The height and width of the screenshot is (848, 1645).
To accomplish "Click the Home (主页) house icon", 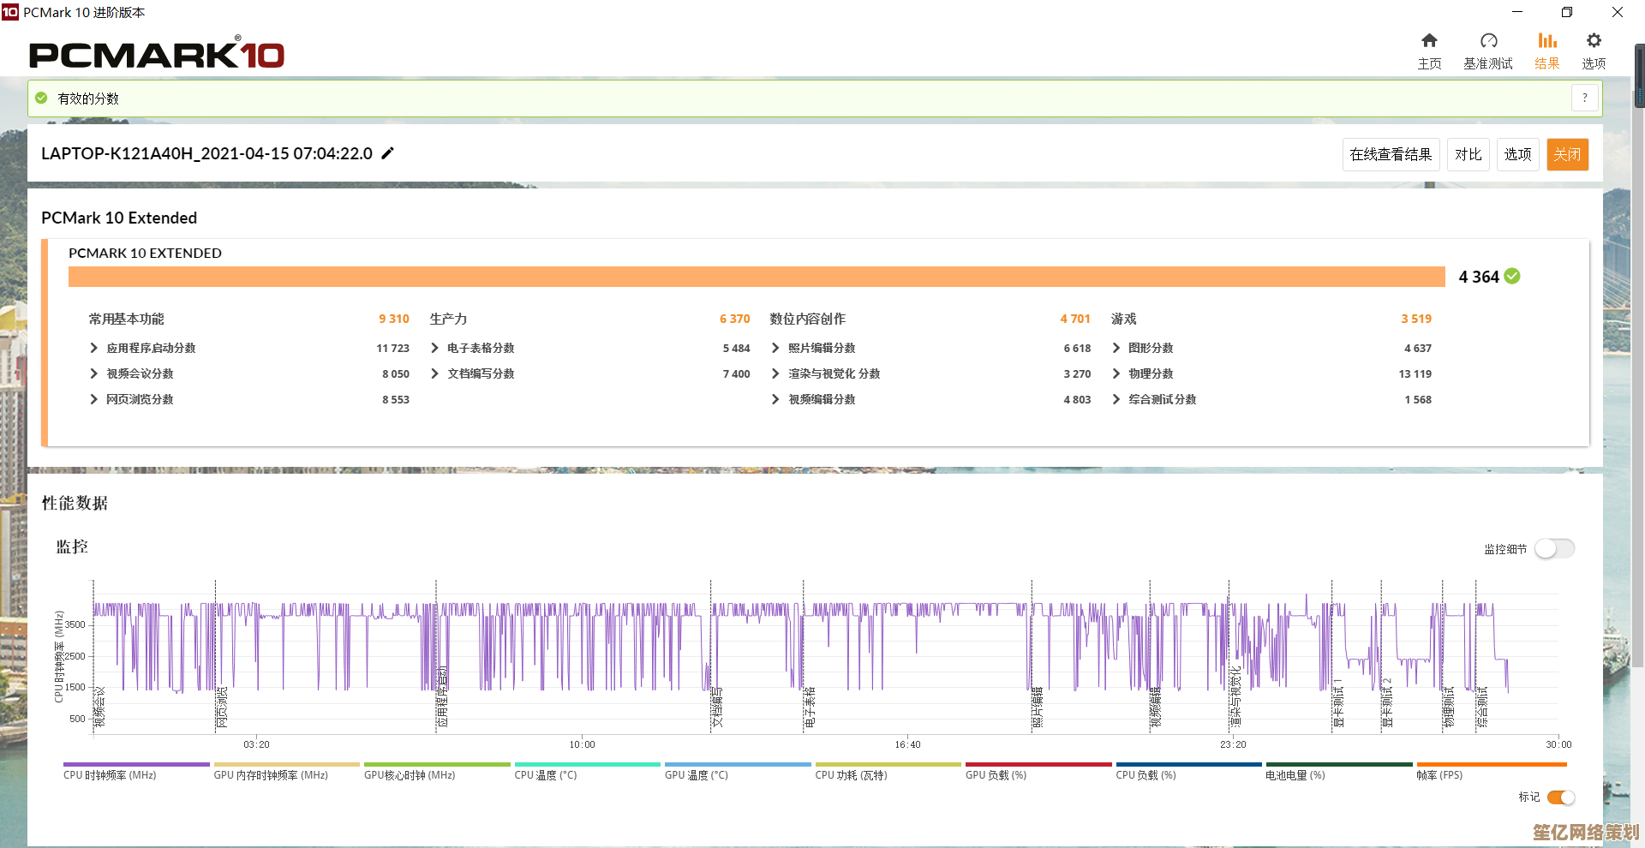I will click(x=1429, y=41).
